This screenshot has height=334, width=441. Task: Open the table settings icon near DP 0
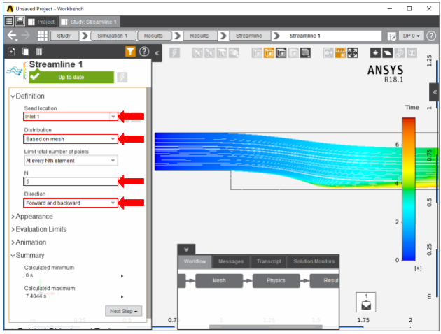[x=391, y=36]
